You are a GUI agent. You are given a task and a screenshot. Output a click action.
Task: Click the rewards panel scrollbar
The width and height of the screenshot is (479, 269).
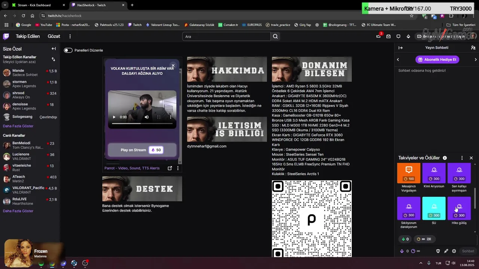coord(475,198)
